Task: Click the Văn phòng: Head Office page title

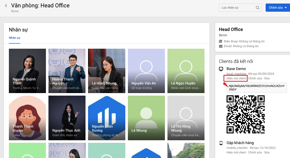Action: 40,6
